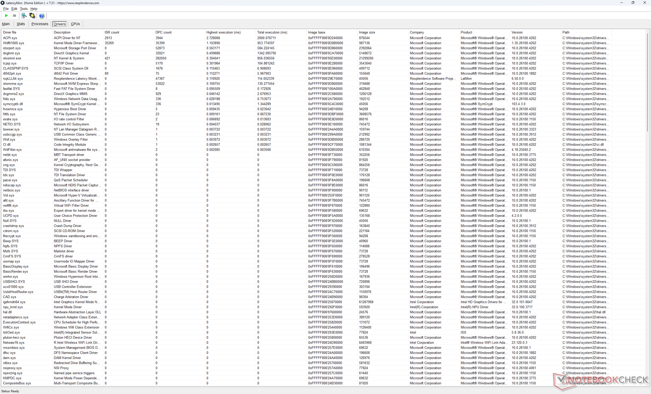The height and width of the screenshot is (394, 651).
Task: Sort by Highest execution (ms) column
Action: click(223, 32)
